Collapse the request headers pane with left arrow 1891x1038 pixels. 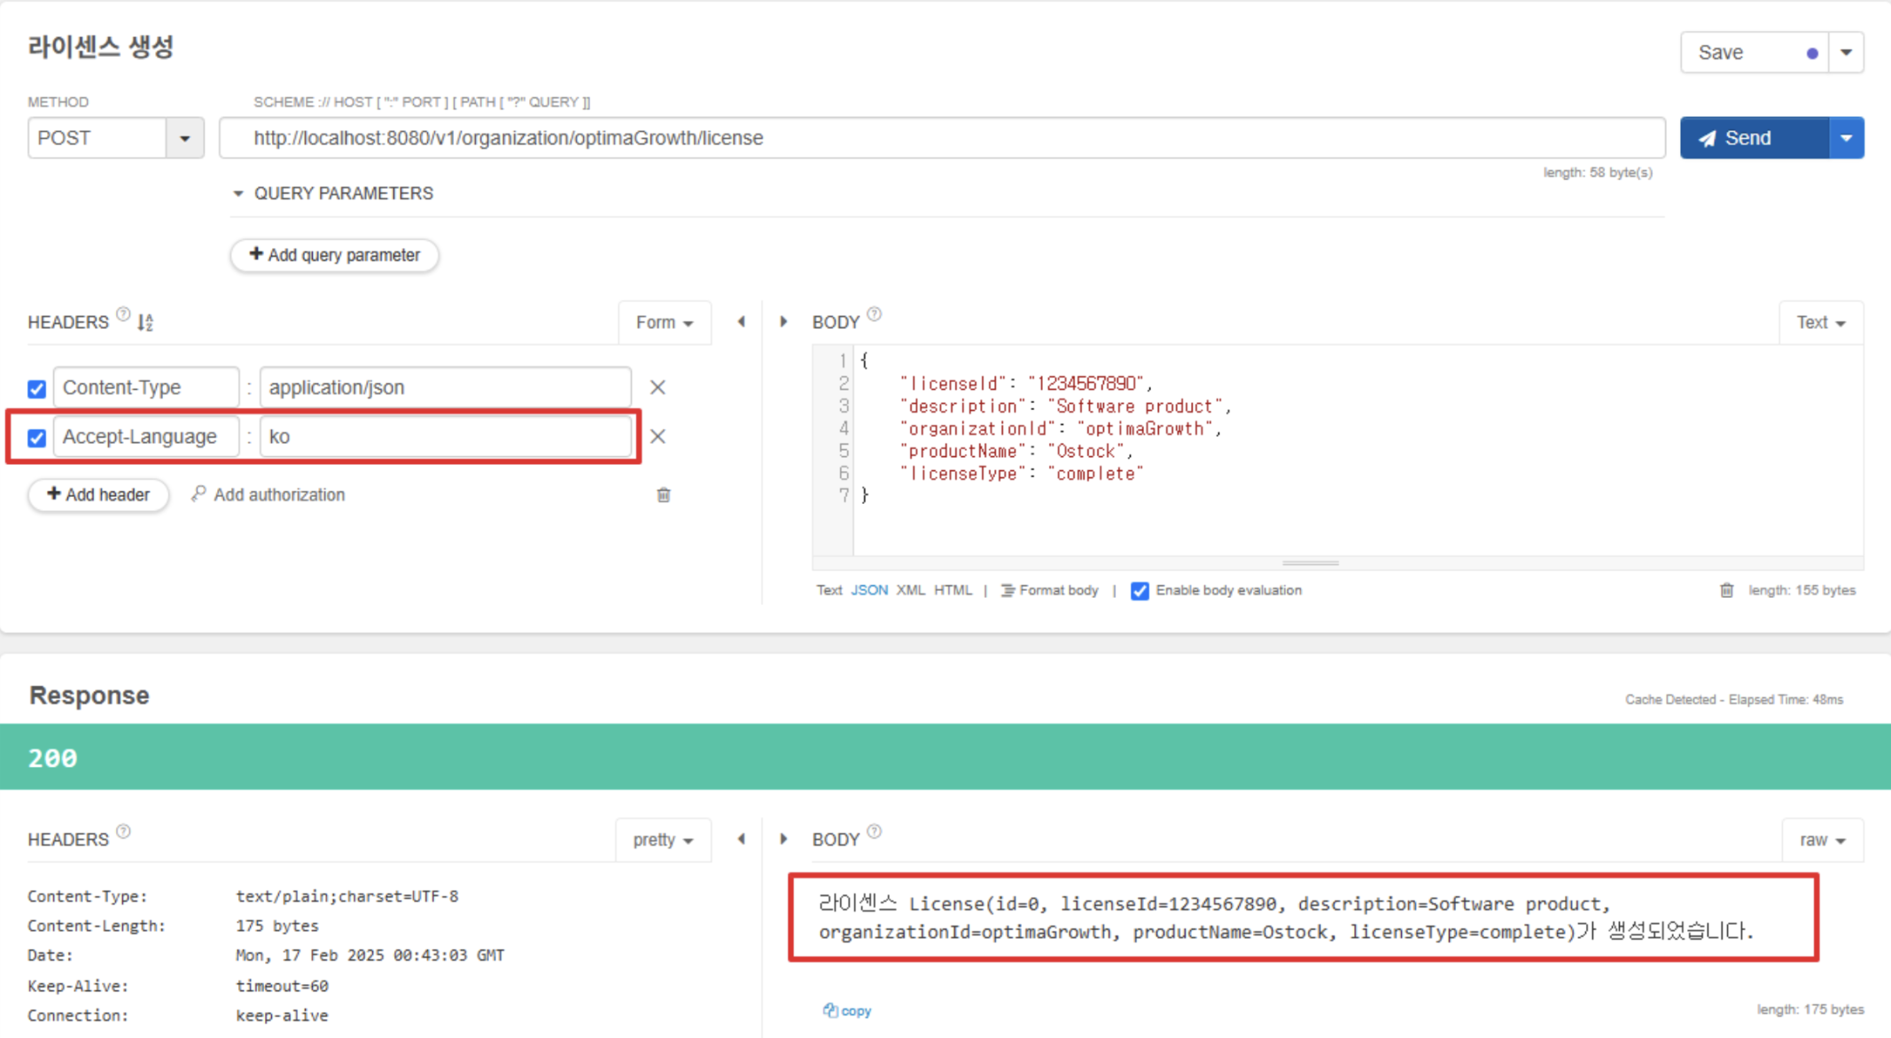[x=742, y=322]
